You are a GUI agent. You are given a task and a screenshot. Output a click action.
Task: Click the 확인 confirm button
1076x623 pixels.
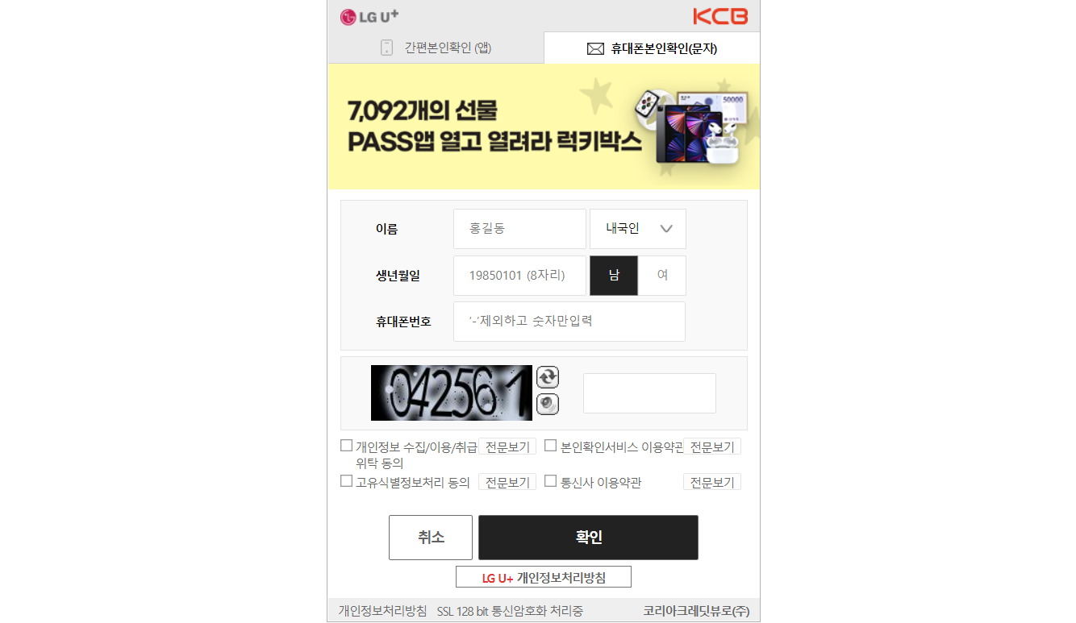click(x=588, y=538)
